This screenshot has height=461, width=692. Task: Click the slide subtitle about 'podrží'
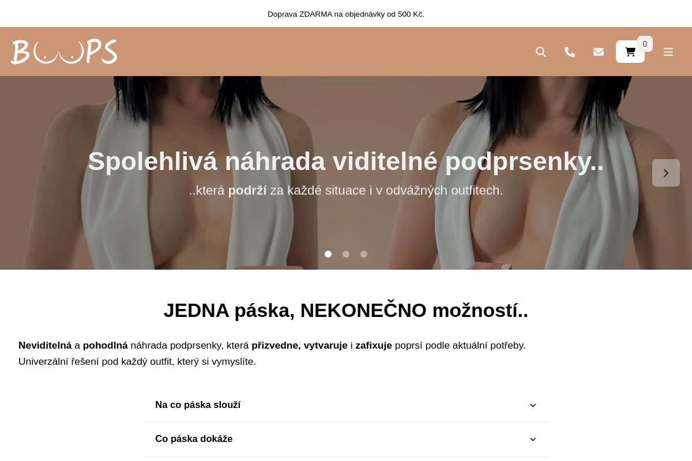point(346,190)
